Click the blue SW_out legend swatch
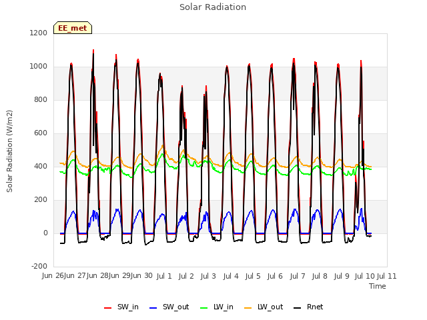Screen dimensions: 427x320 click(153, 308)
